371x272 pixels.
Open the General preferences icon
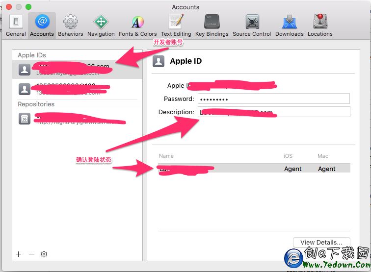[16, 22]
